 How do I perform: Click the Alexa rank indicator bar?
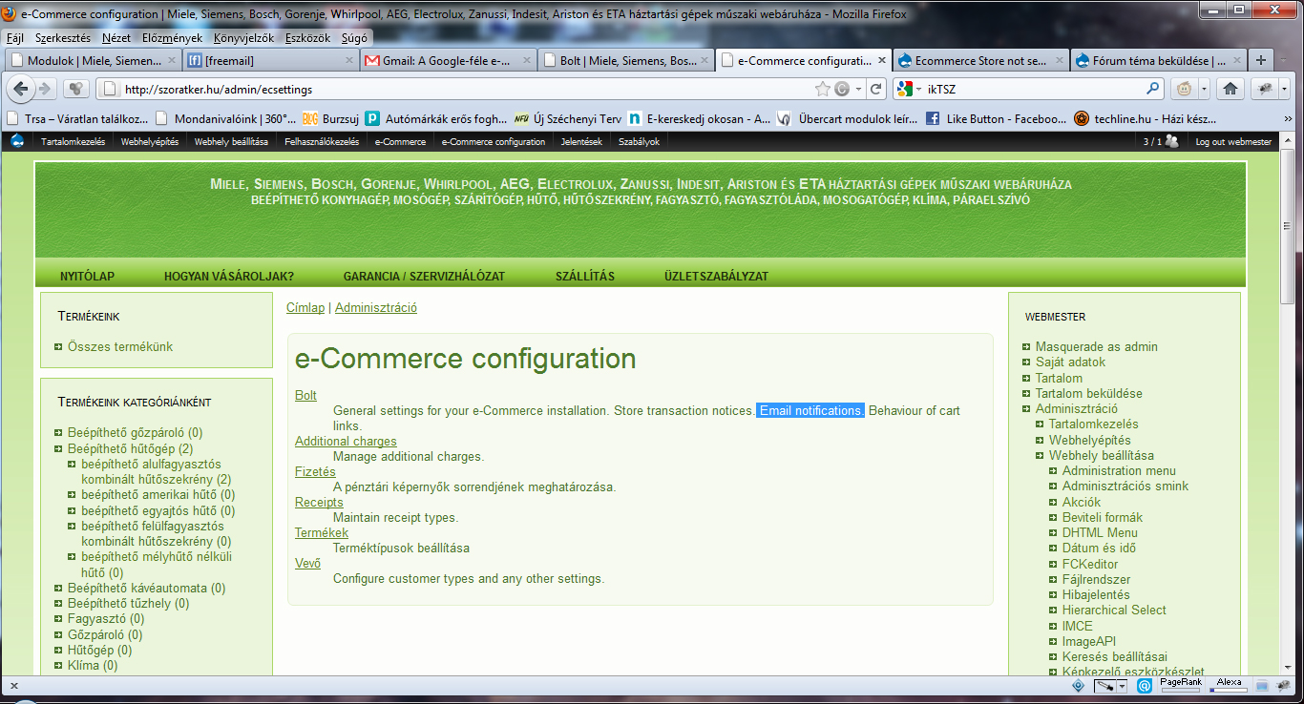tap(1229, 686)
